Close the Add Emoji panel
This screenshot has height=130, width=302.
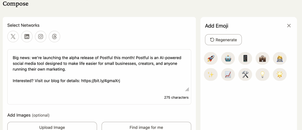click(x=289, y=26)
